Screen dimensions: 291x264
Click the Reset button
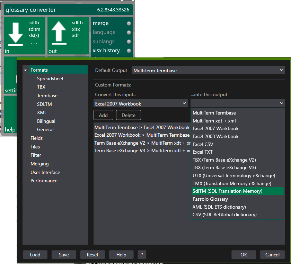[92, 254]
